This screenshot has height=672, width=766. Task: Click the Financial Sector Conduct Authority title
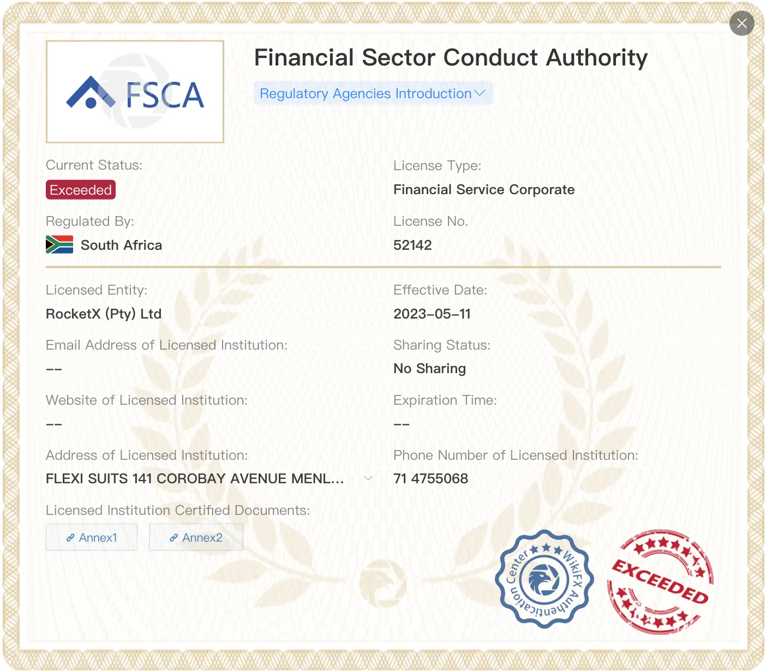point(451,57)
